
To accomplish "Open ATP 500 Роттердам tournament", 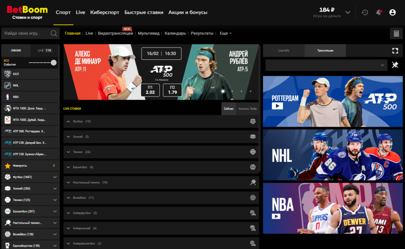I will pyautogui.click(x=30, y=131).
